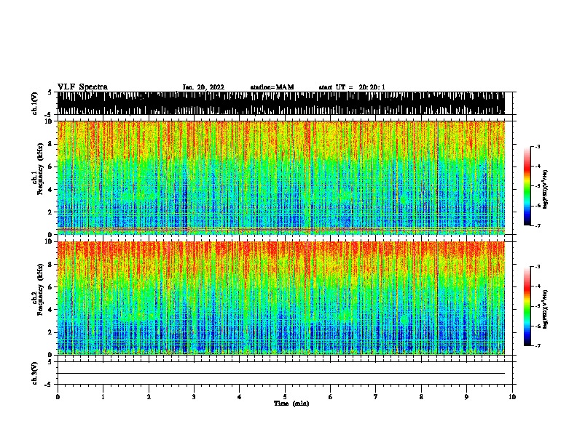Click the "10" kHz tick of ch.1 frequency axis

click(x=49, y=121)
